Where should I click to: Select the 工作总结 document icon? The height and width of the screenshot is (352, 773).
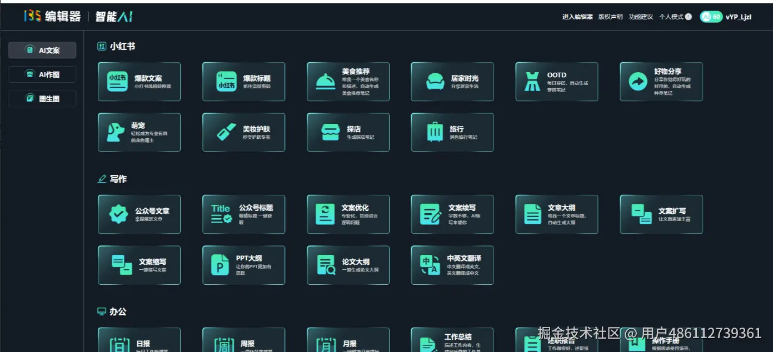[428, 345]
